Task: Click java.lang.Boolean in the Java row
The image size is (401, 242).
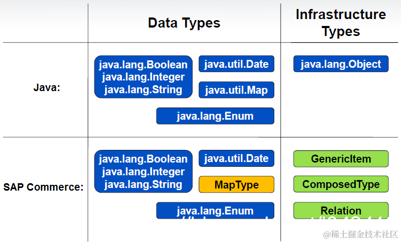Action: coord(143,65)
